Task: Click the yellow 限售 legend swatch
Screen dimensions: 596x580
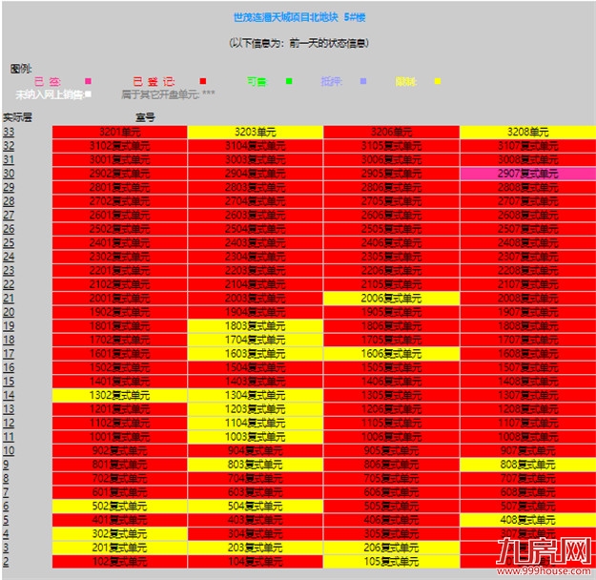Action: coord(437,81)
